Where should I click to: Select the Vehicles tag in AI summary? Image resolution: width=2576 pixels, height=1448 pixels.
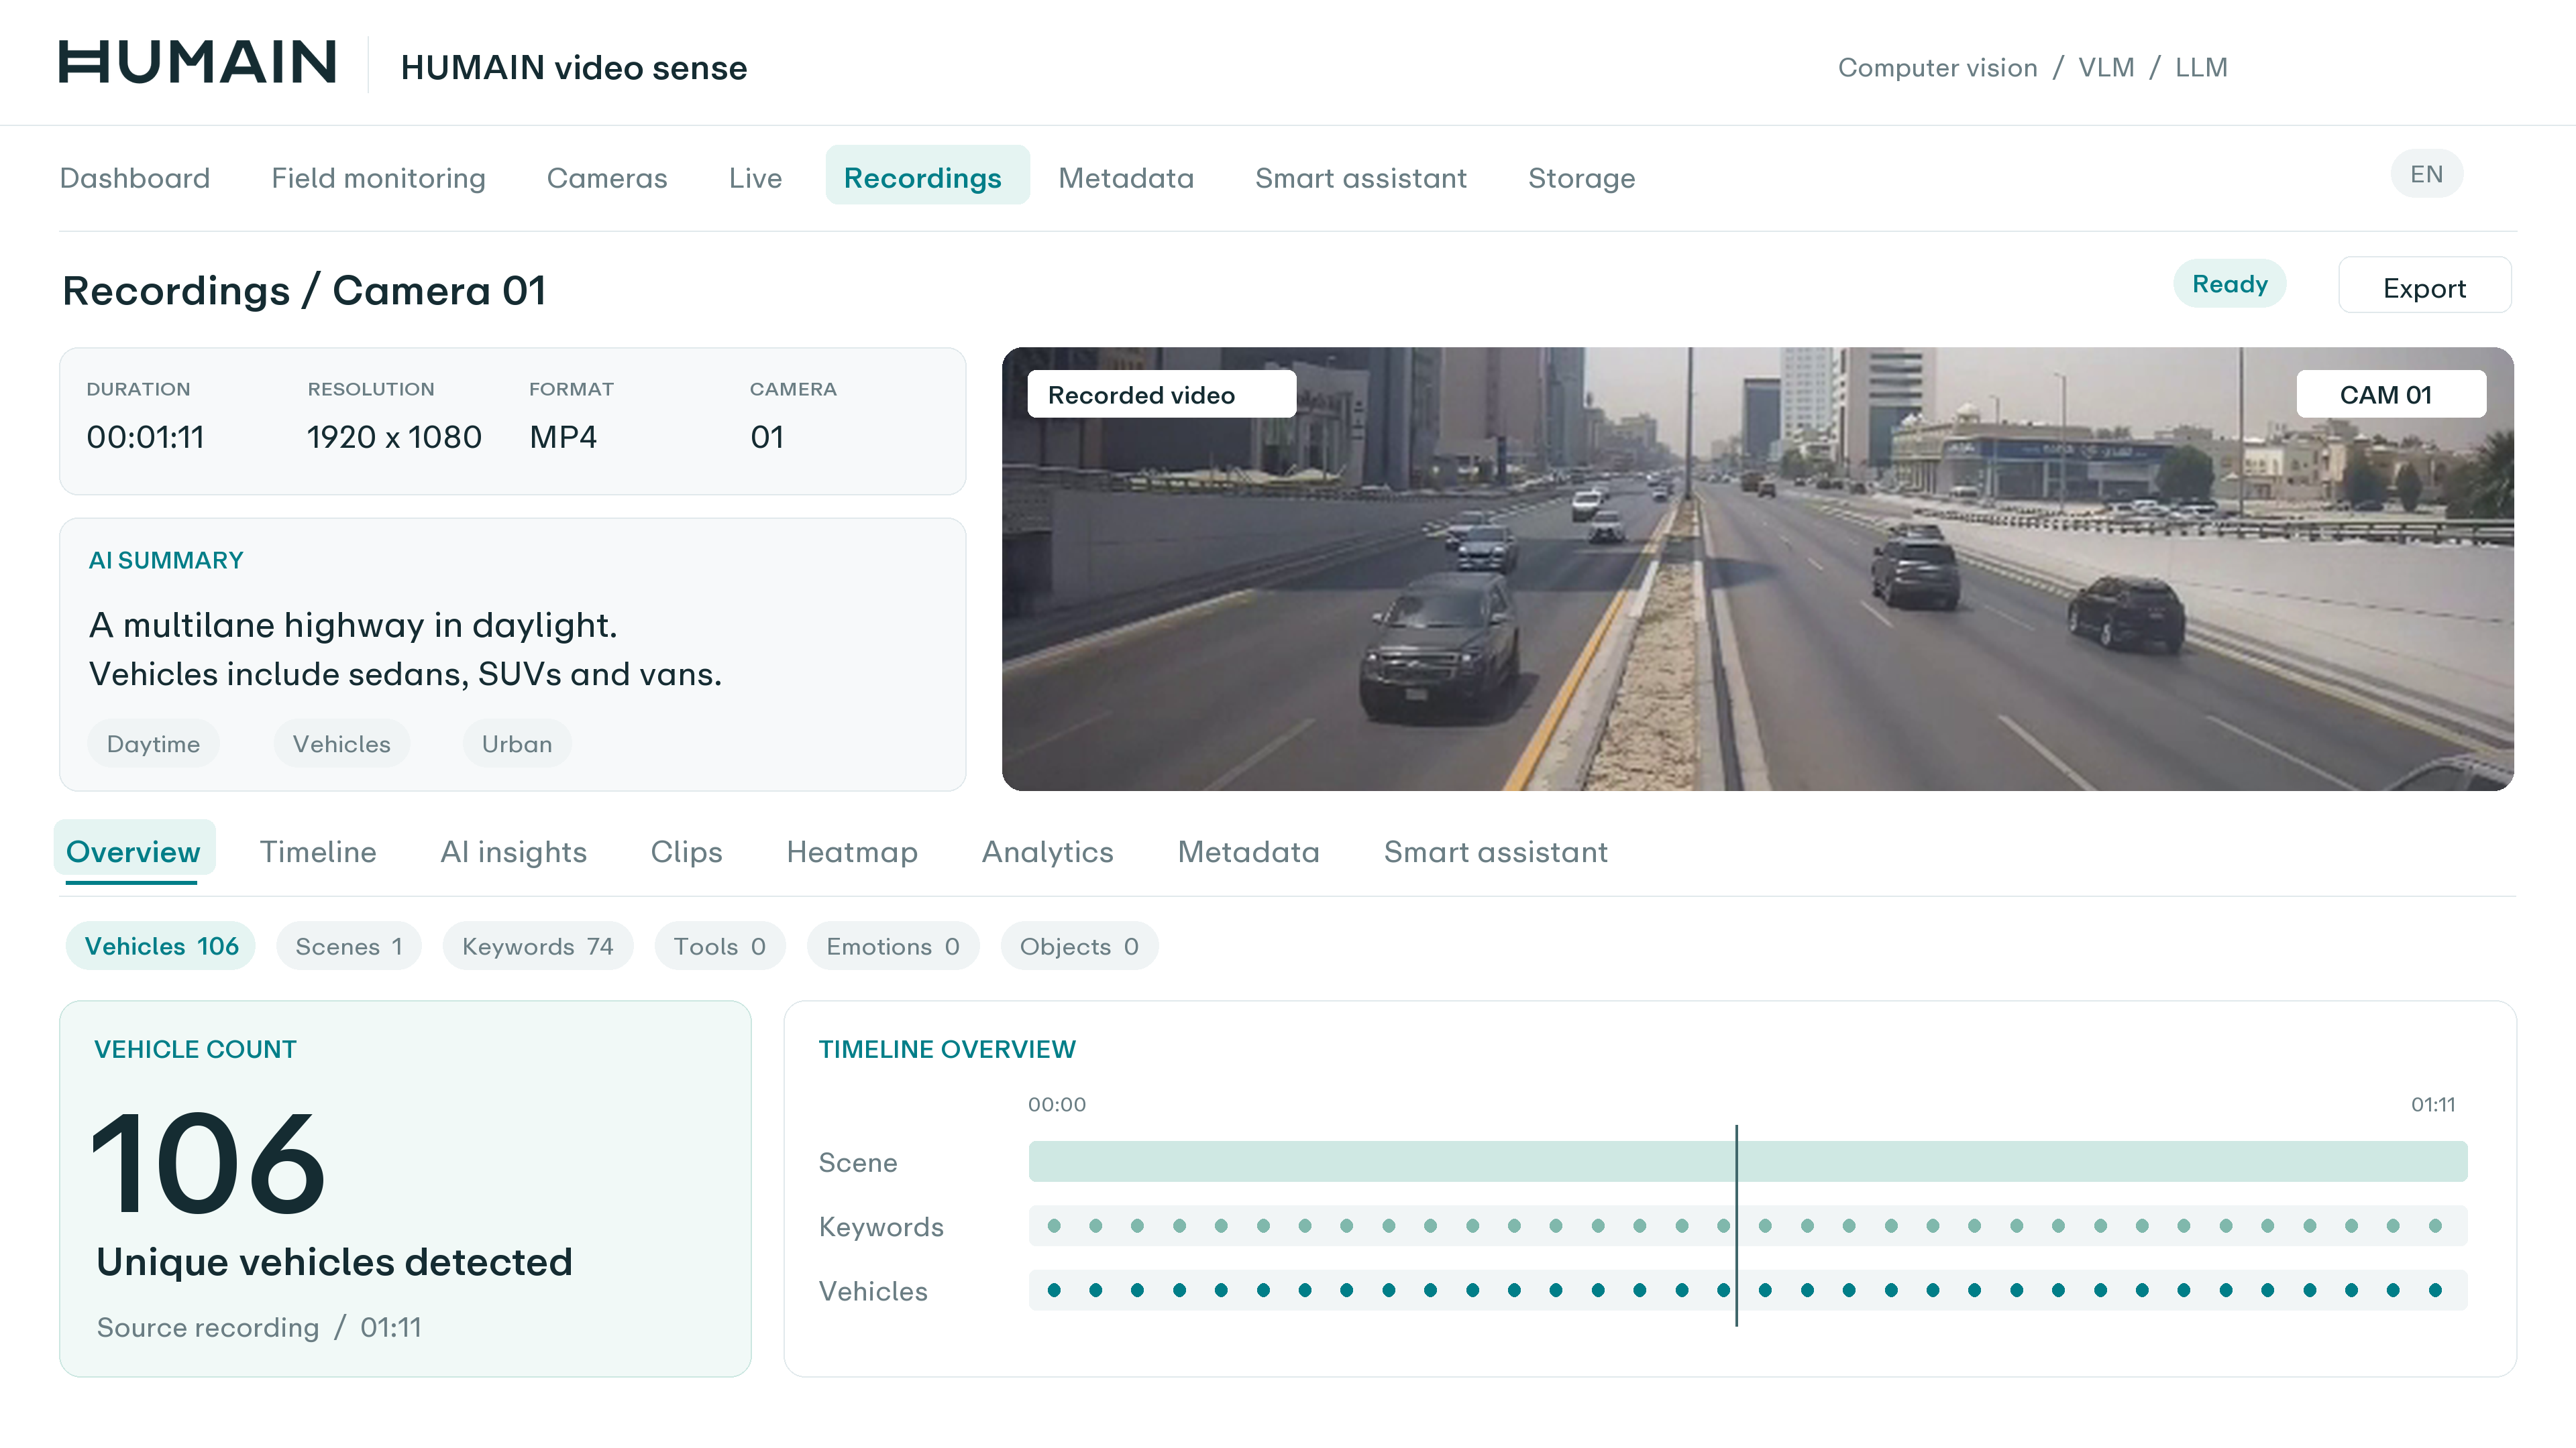click(x=341, y=743)
